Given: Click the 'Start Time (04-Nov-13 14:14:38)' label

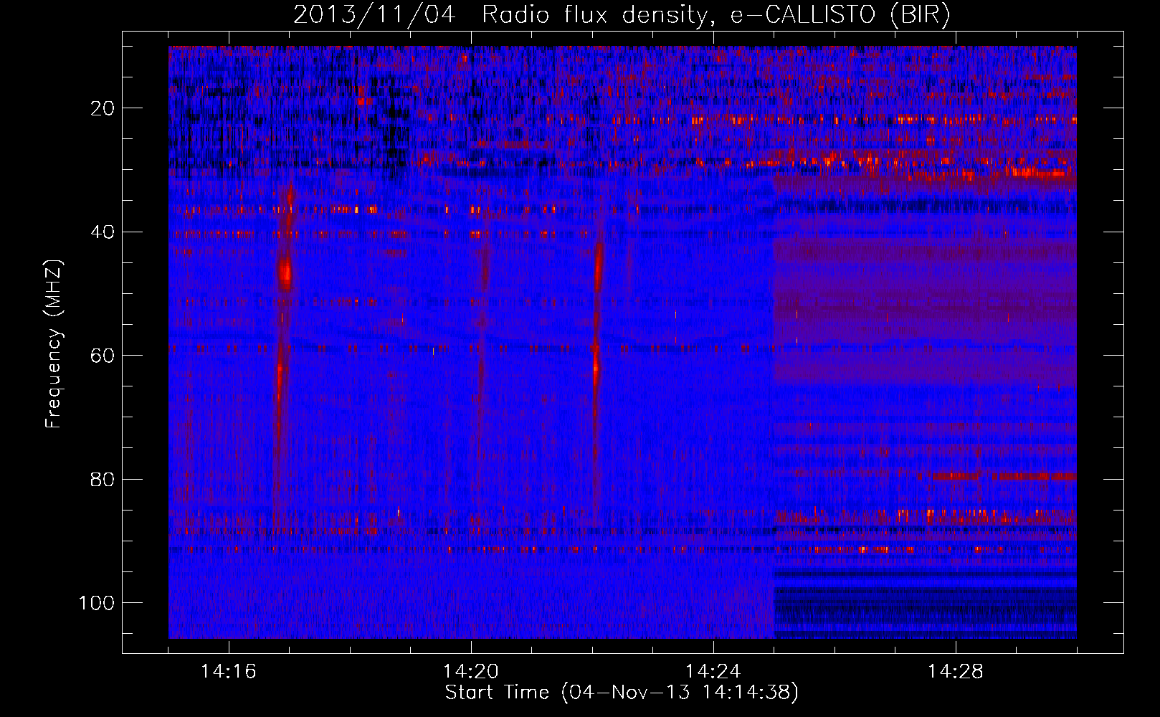Looking at the screenshot, I should pyautogui.click(x=622, y=693).
